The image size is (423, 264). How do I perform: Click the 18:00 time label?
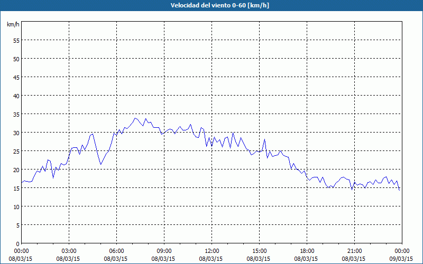click(x=307, y=251)
